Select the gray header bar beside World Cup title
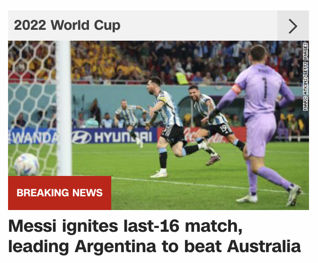 [x=142, y=26]
